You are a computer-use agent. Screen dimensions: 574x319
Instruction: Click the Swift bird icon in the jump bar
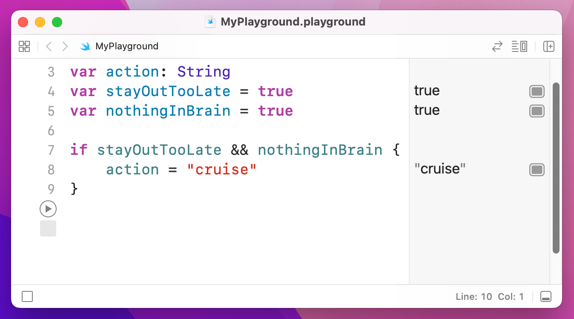(85, 46)
